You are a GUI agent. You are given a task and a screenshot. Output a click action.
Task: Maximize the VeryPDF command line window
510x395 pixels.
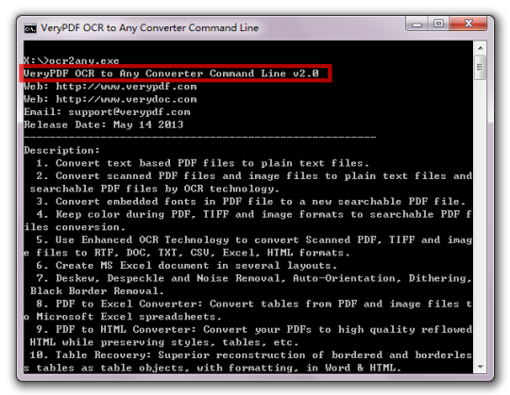point(438,24)
